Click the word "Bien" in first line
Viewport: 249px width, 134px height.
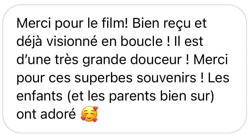(146, 23)
